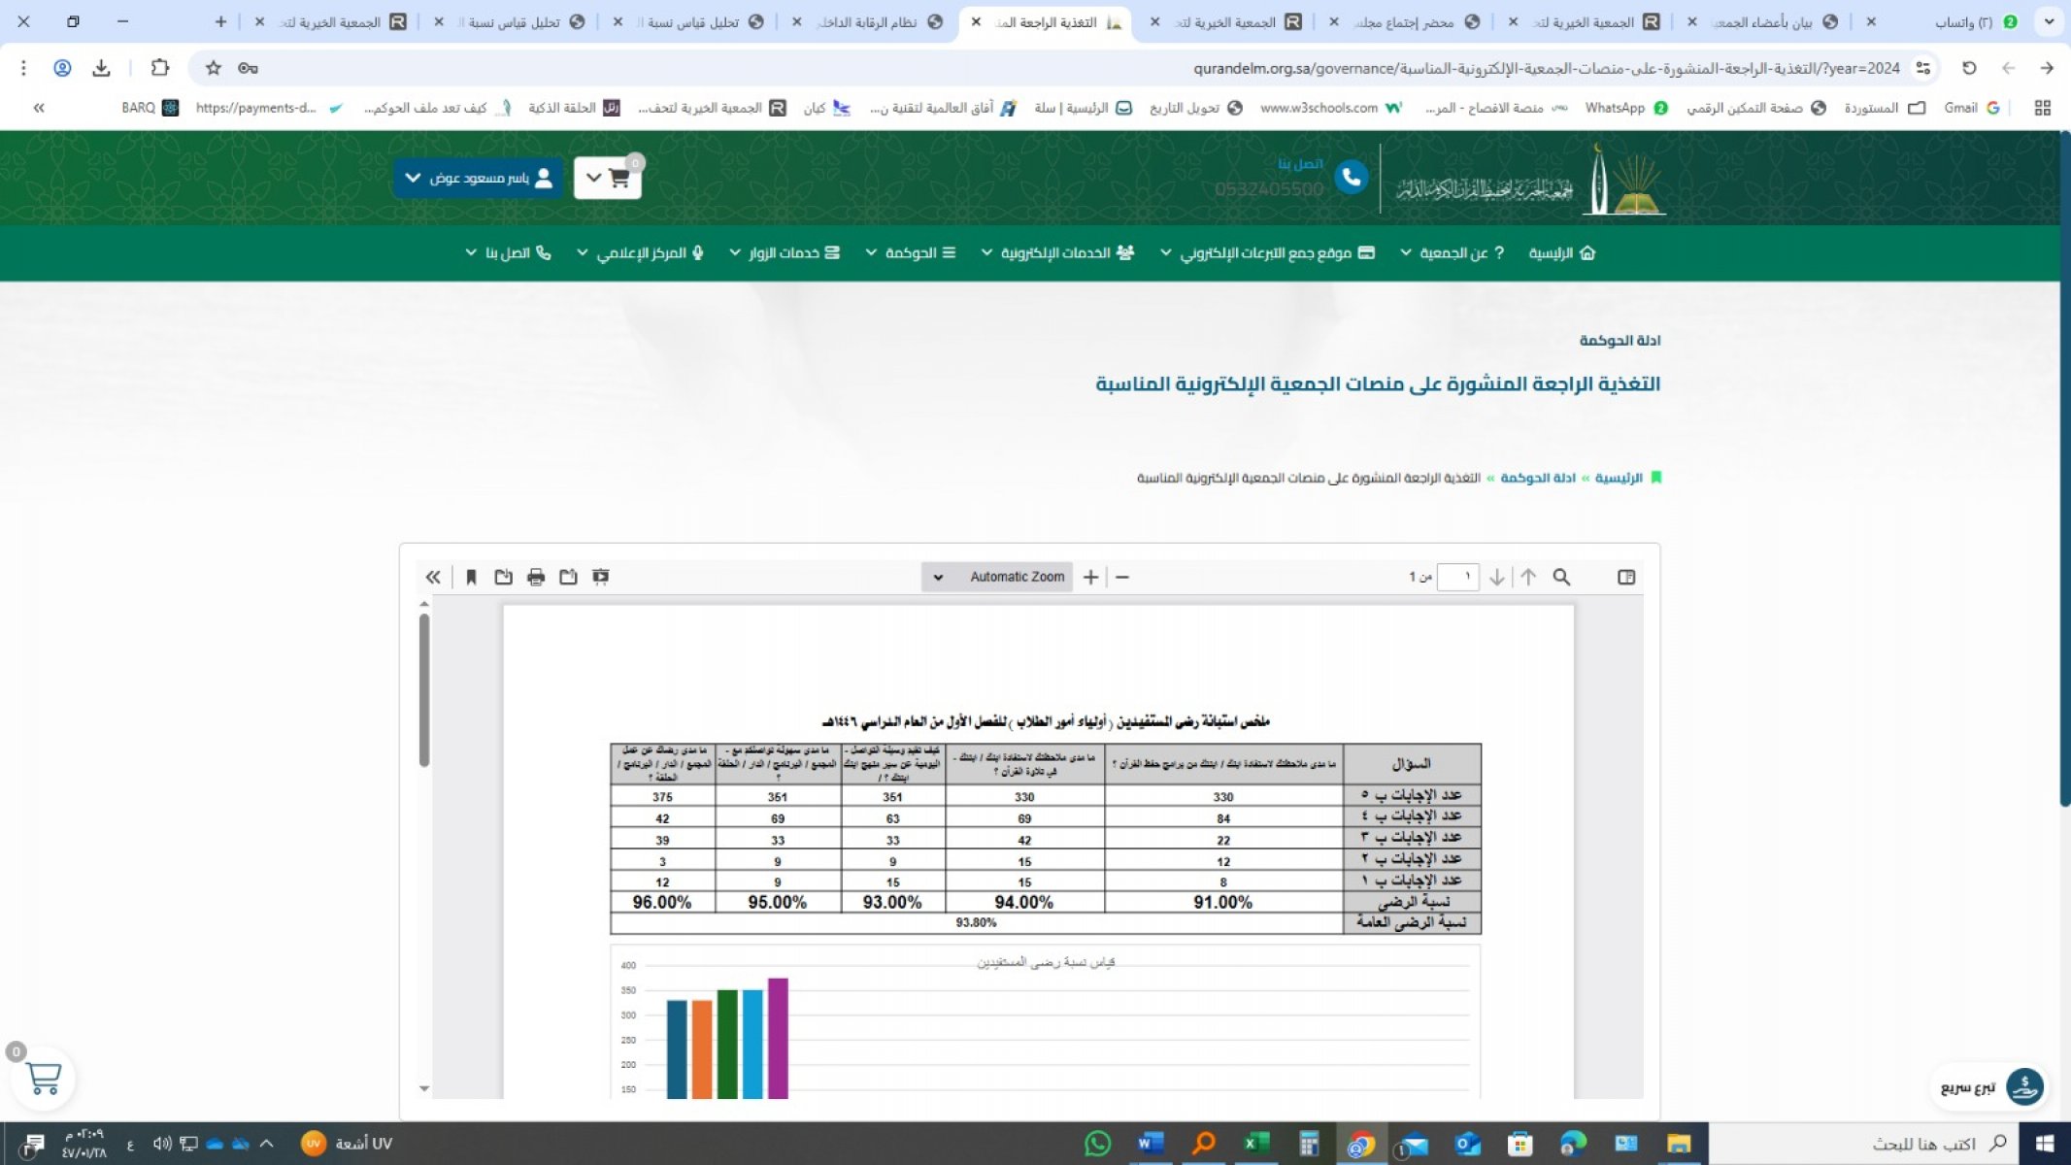
Task: Zoom in on the PDF document
Action: click(x=1090, y=577)
